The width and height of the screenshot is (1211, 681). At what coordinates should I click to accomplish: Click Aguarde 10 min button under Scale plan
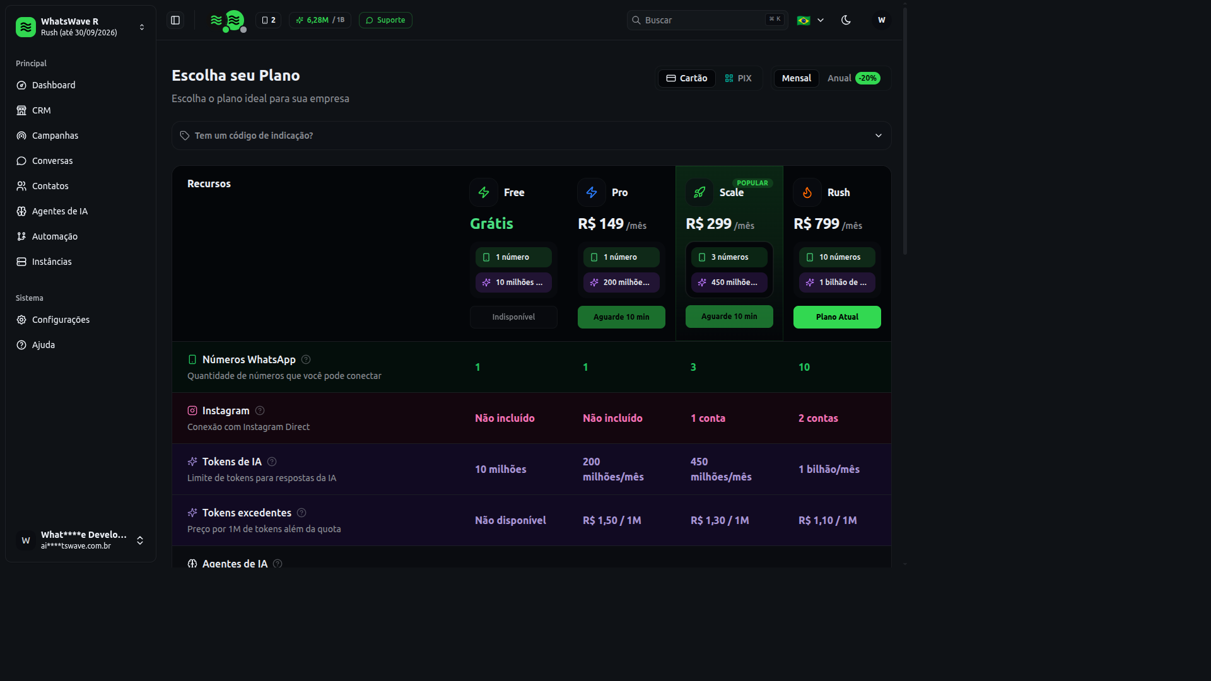coord(729,317)
